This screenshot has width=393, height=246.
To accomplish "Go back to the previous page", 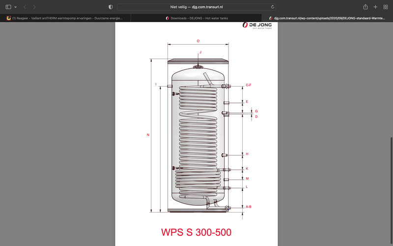I will [x=25, y=7].
